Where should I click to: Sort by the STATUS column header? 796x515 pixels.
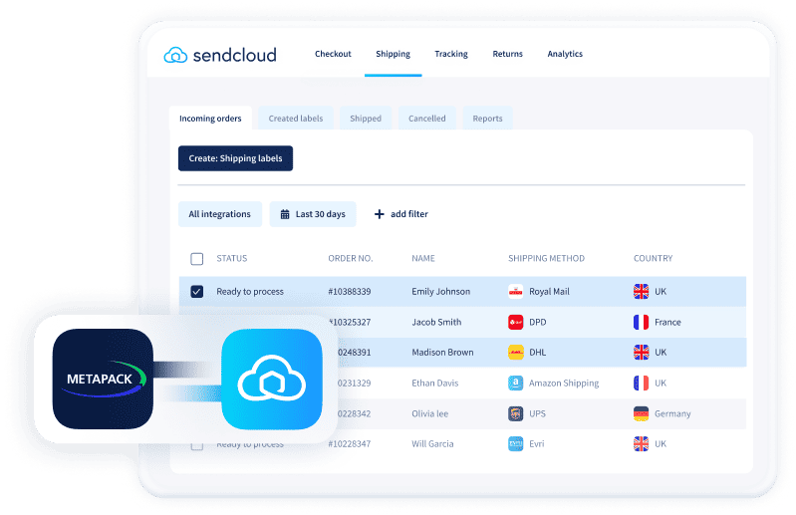pyautogui.click(x=232, y=258)
